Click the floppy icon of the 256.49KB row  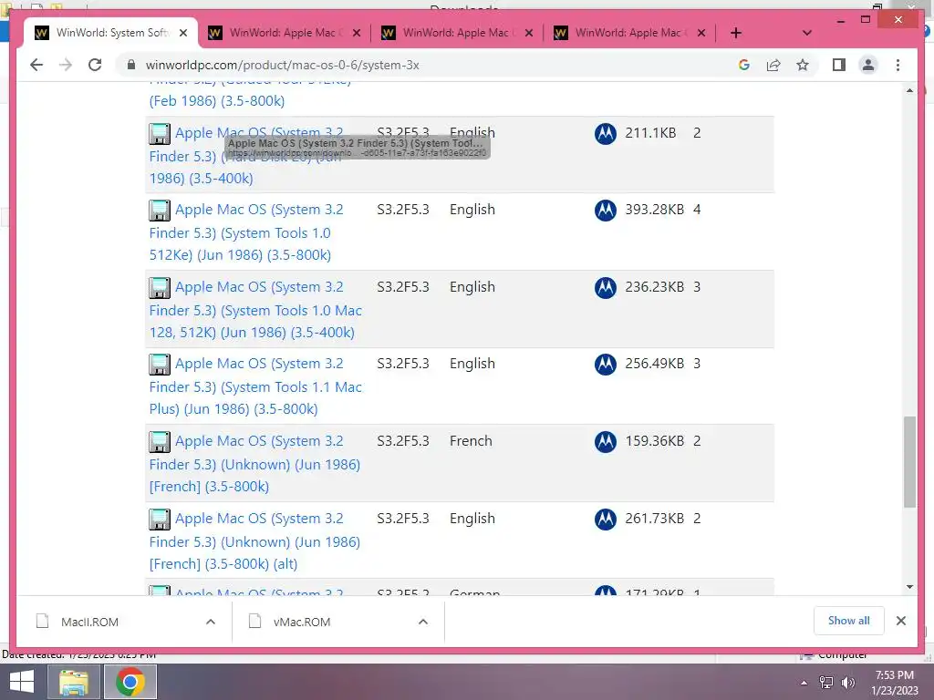point(159,365)
